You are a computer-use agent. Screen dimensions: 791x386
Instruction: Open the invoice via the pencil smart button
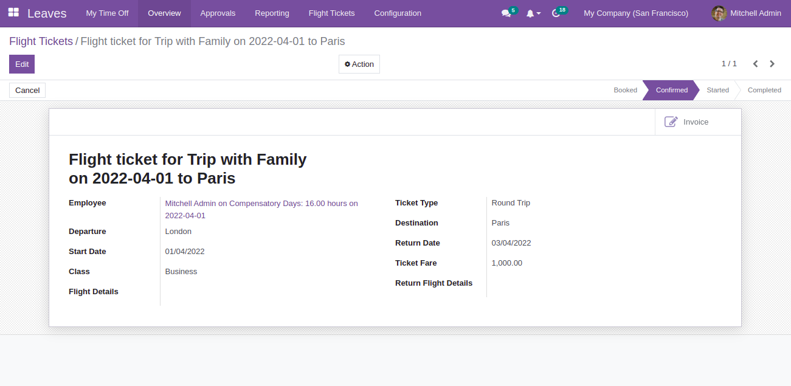[671, 122]
